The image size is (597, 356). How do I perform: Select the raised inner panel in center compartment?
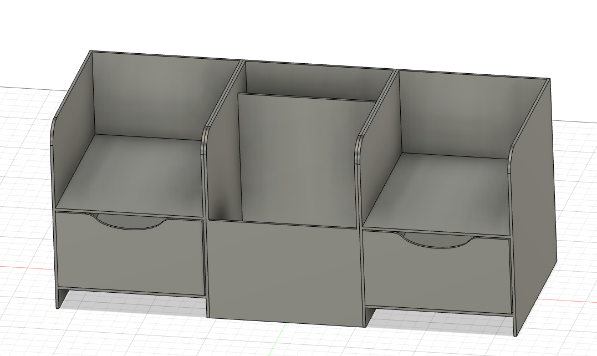click(x=304, y=160)
